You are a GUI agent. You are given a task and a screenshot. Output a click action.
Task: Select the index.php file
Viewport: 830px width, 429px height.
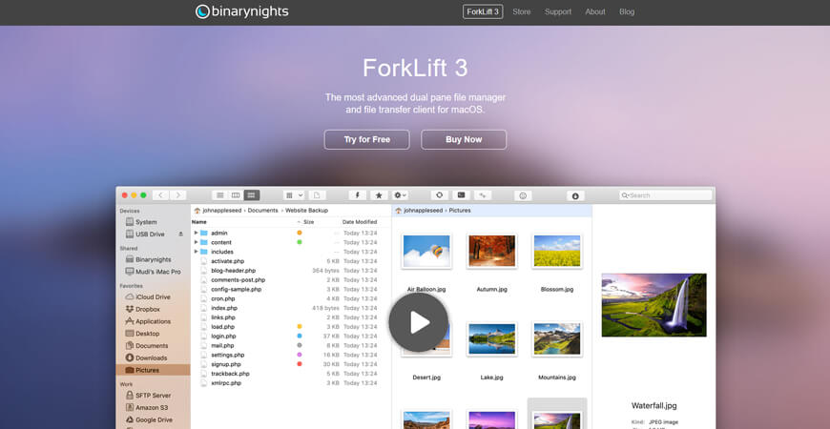pyautogui.click(x=224, y=308)
